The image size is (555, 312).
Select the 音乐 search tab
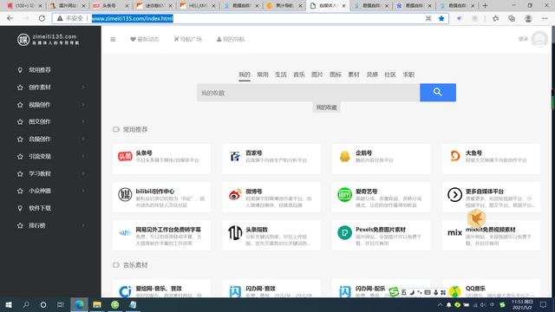pos(299,75)
